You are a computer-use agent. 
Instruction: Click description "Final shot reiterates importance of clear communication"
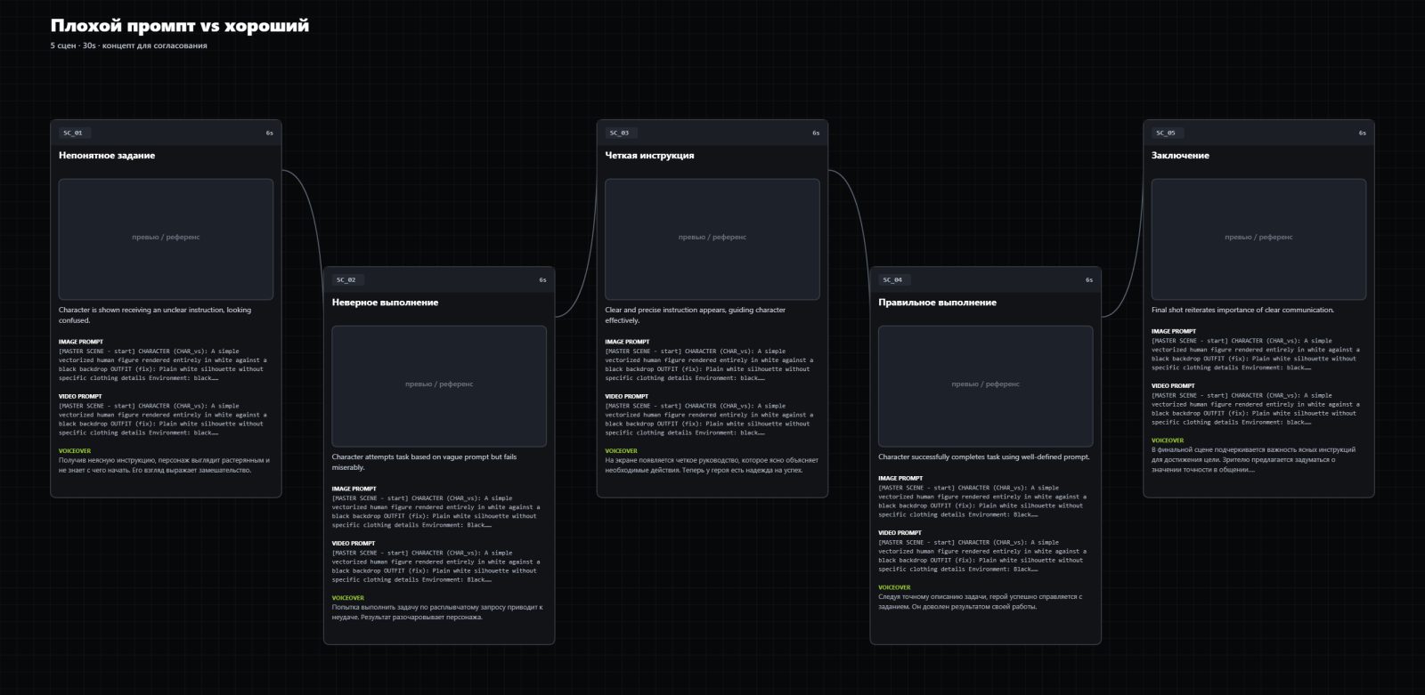tap(1243, 311)
